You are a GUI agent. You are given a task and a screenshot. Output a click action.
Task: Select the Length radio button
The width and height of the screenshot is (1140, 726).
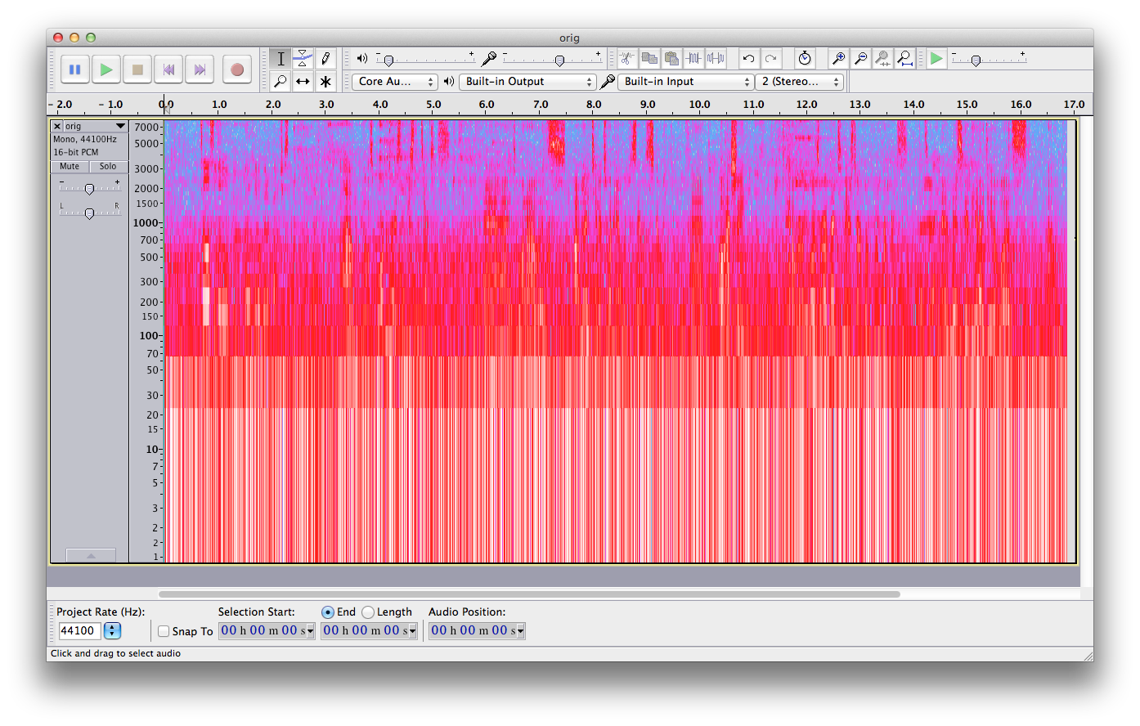click(x=369, y=612)
